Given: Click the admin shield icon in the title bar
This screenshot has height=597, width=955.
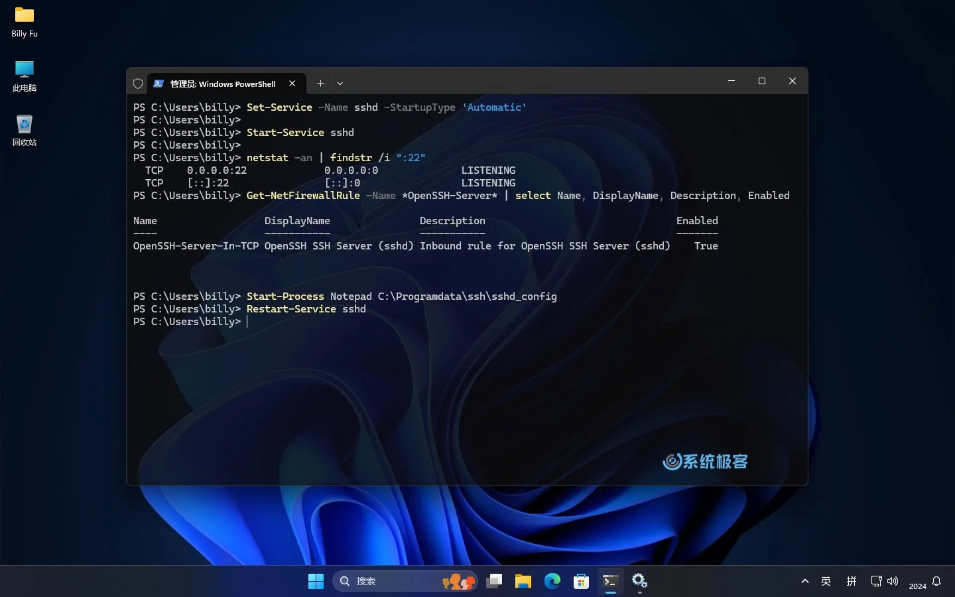Looking at the screenshot, I should (138, 84).
